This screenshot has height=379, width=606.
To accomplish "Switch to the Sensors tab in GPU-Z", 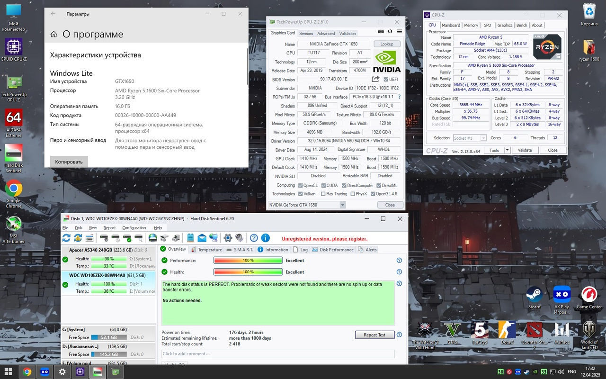I will click(x=306, y=34).
